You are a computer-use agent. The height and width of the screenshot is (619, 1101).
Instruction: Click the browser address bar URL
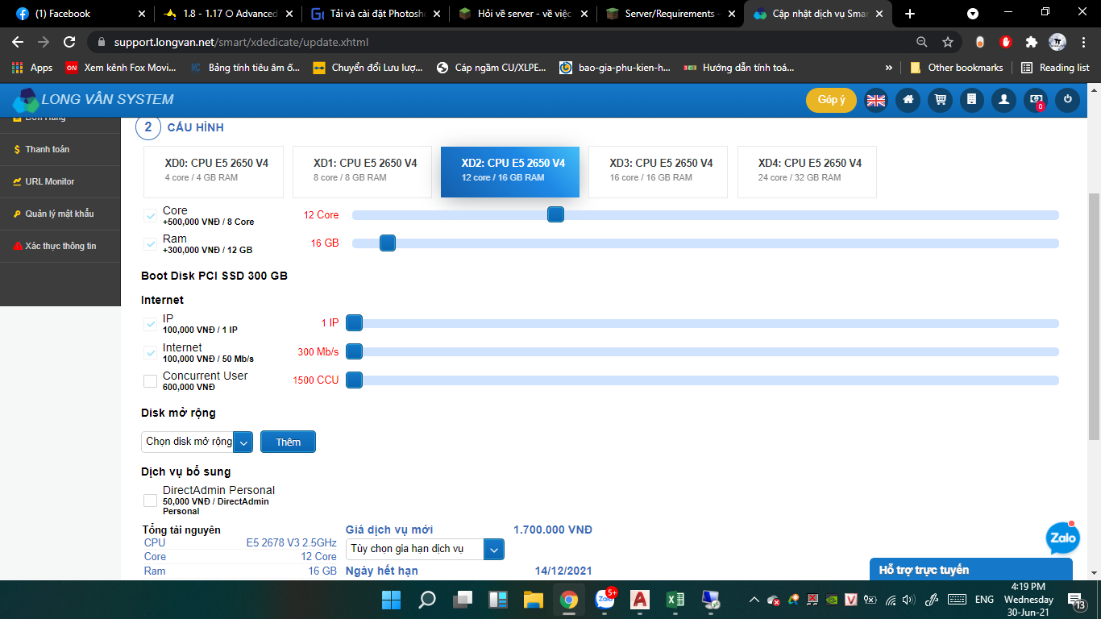click(x=241, y=42)
